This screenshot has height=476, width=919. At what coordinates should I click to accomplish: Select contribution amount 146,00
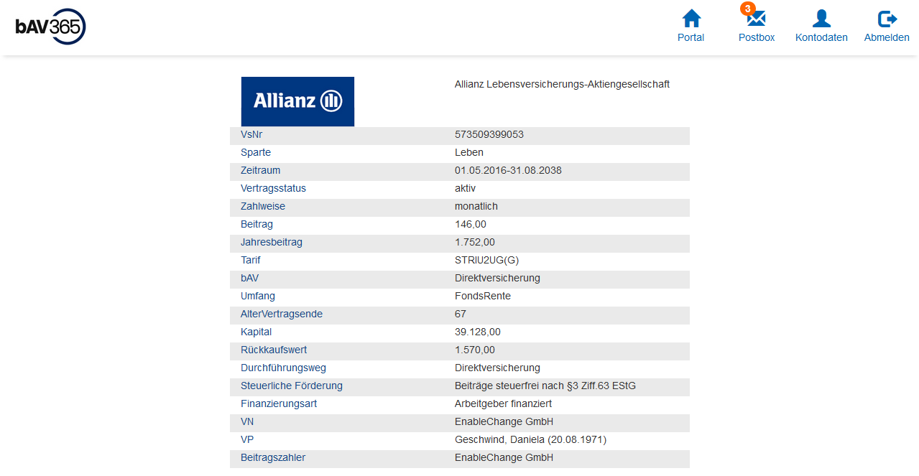click(471, 225)
